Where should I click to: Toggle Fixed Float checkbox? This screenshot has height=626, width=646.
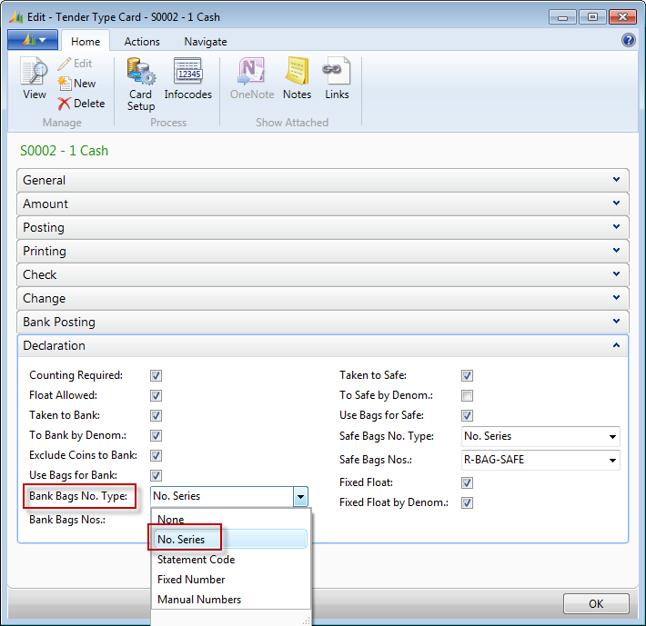467,482
